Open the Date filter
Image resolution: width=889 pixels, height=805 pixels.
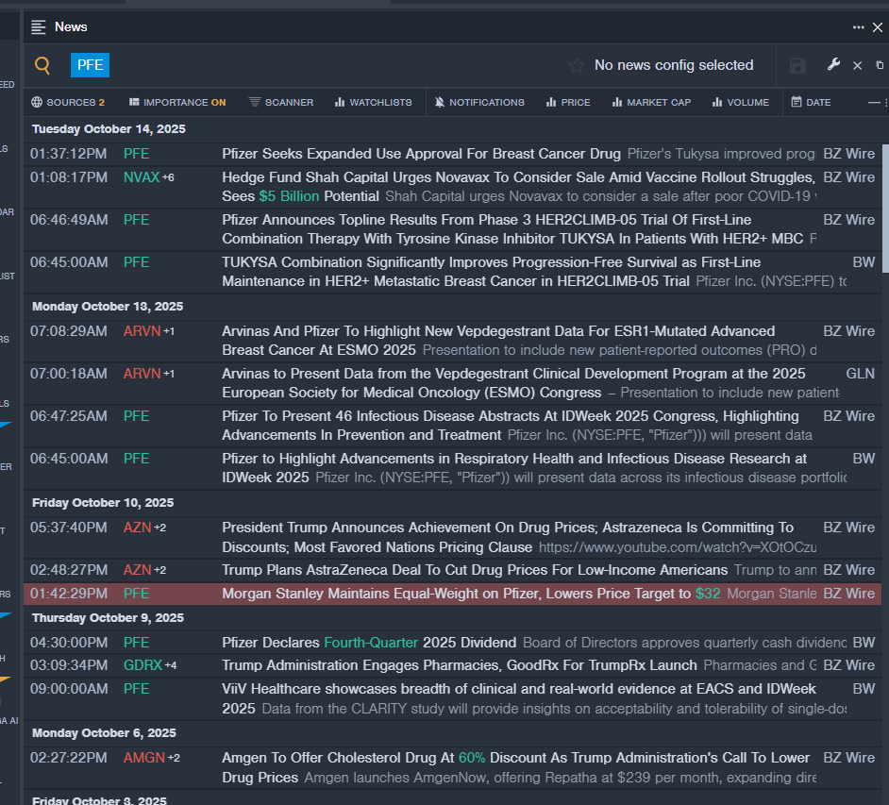point(811,102)
